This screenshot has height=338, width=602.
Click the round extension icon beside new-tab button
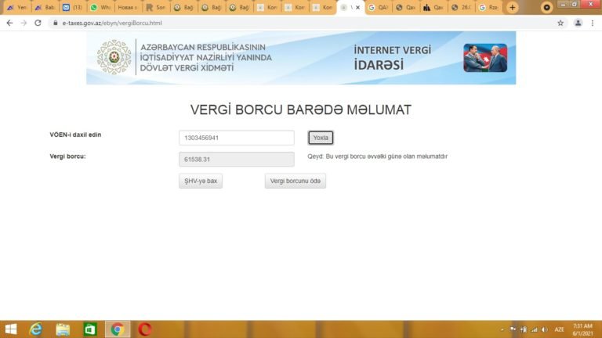pos(546,7)
